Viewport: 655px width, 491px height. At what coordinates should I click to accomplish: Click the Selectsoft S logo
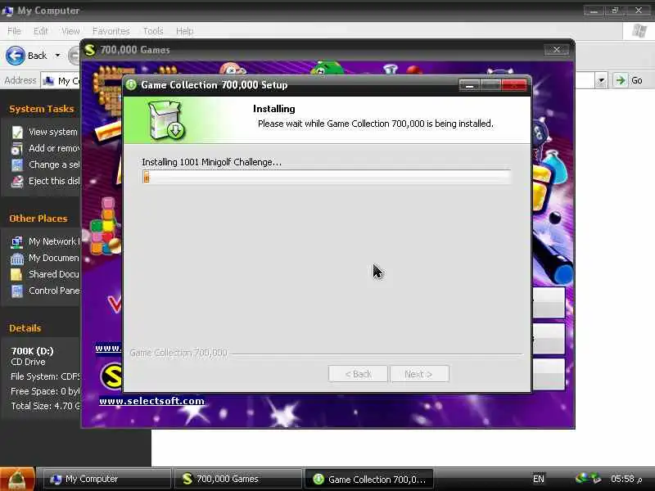click(x=111, y=376)
